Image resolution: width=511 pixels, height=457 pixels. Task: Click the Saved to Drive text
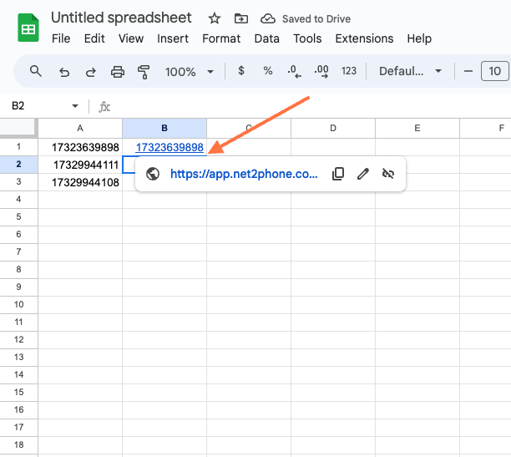click(x=316, y=19)
